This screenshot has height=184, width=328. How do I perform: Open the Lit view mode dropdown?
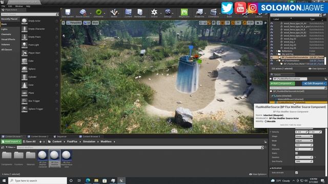point(87,22)
